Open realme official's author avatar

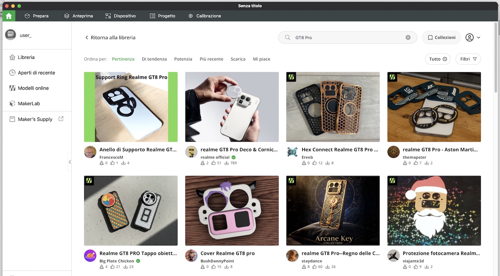pos(191,152)
